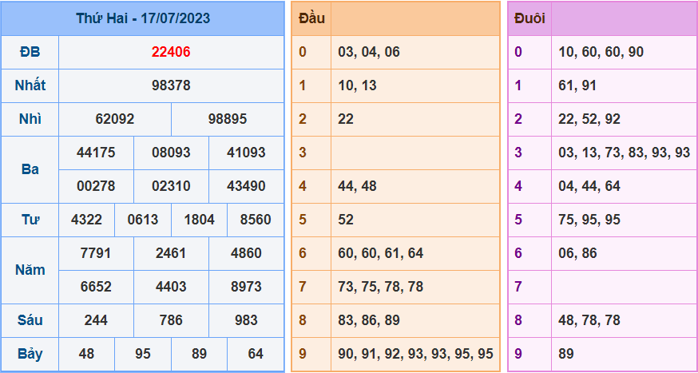Screen dimensions: 698x373
Task: Click the Đầu column header
Action: (x=311, y=18)
